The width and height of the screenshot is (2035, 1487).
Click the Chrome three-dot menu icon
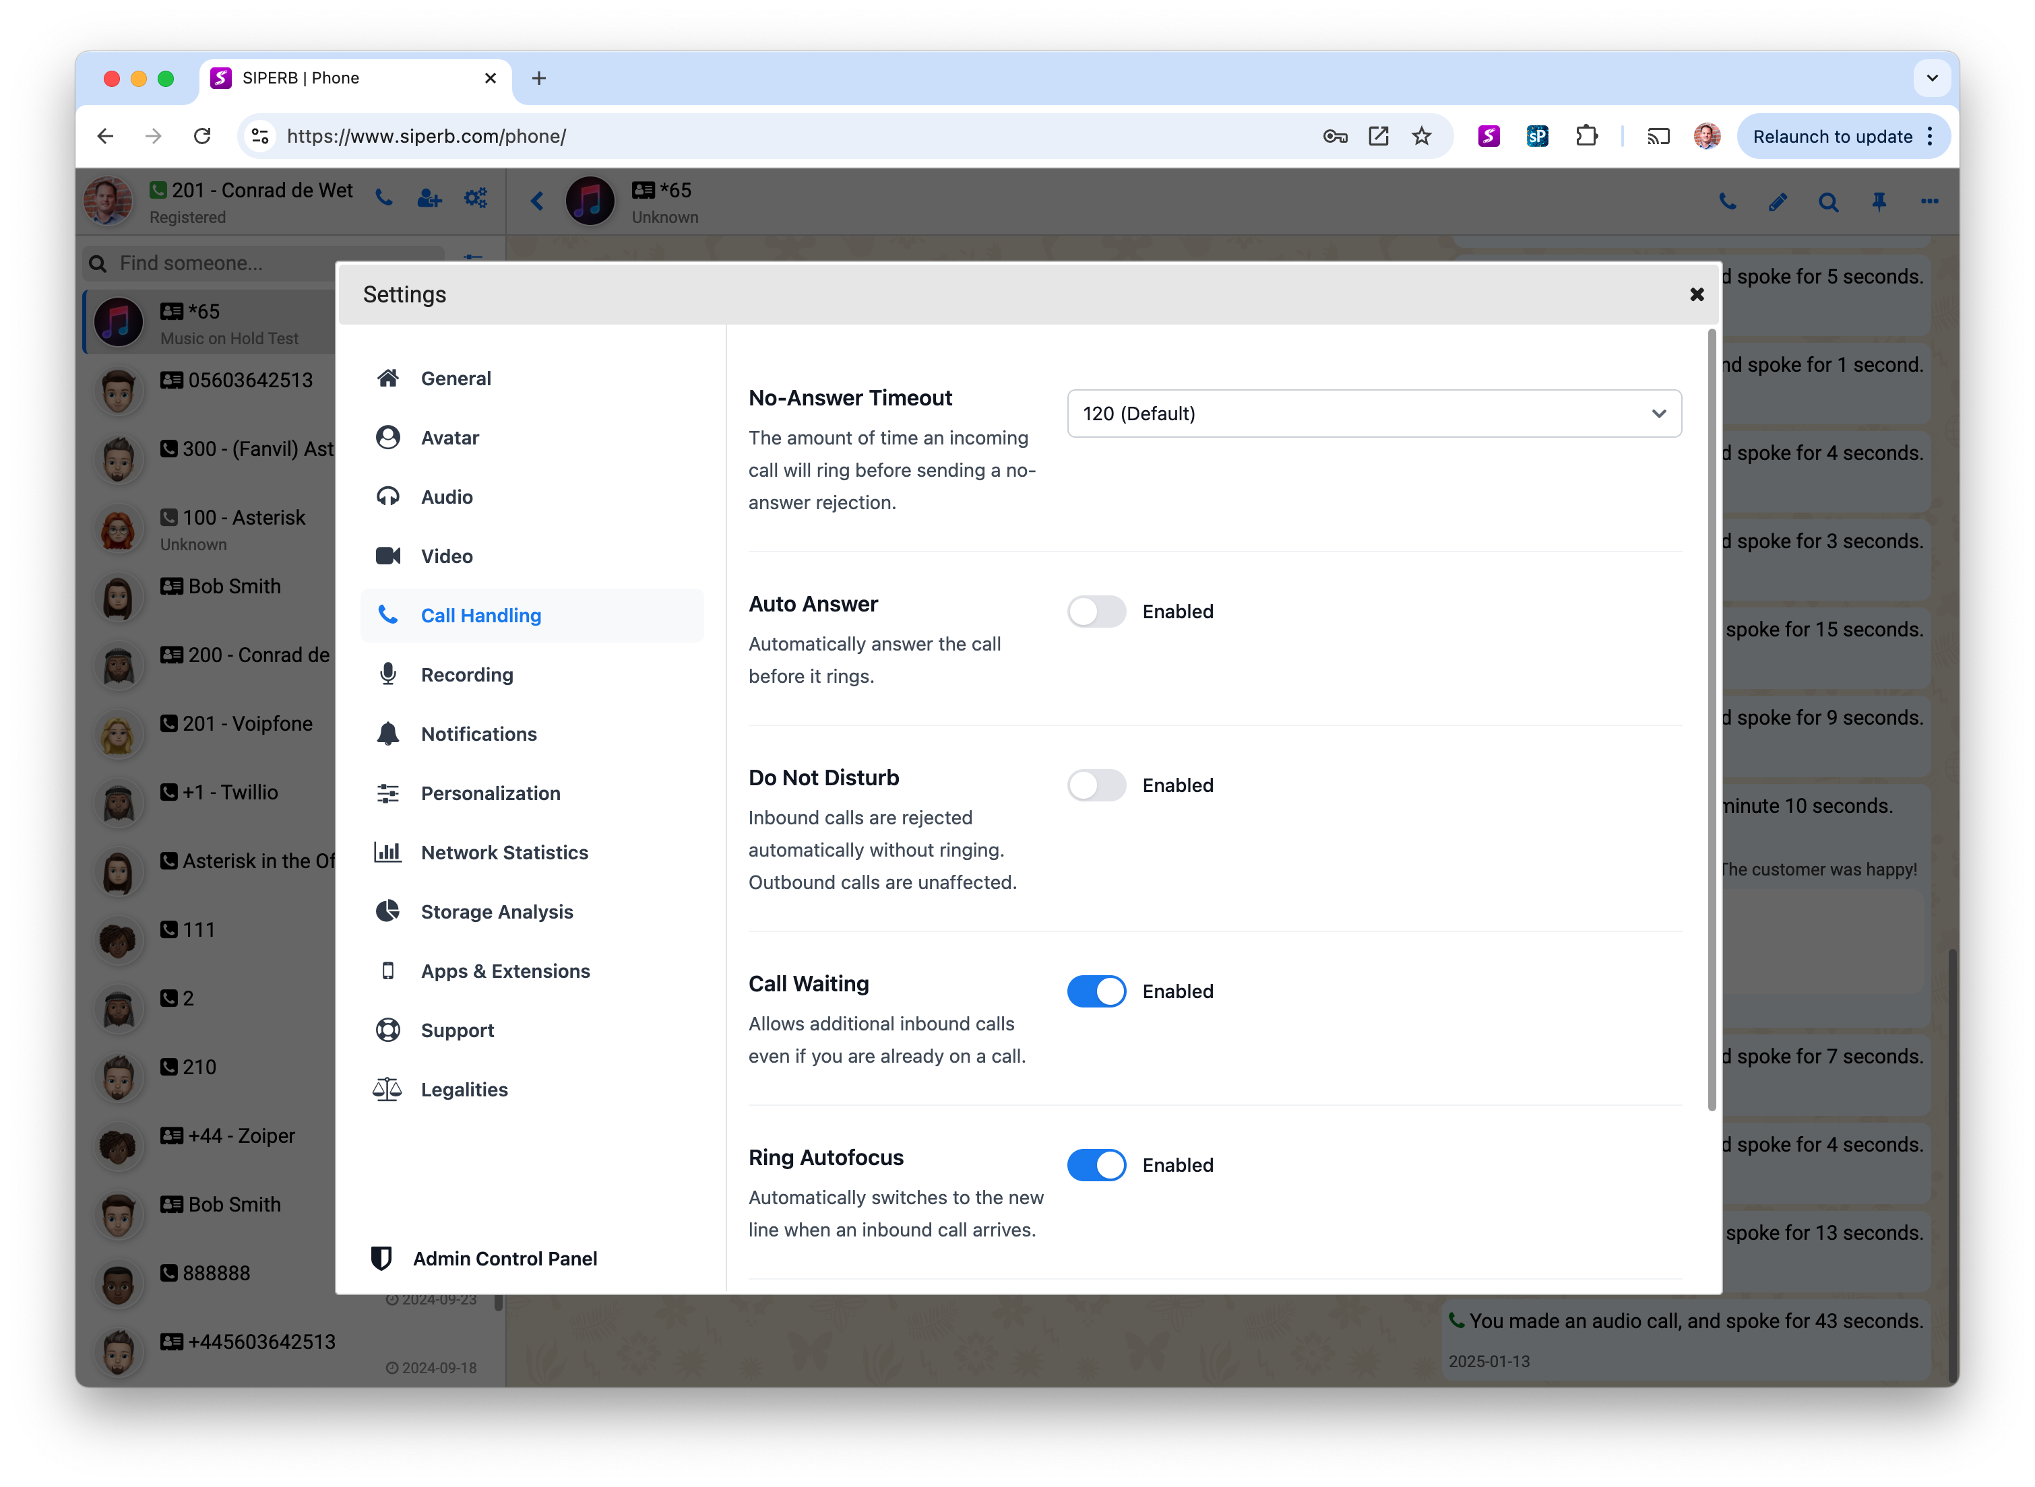(x=1931, y=136)
